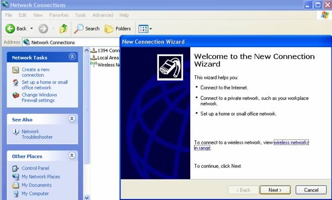The width and height of the screenshot is (332, 200).
Task: Click the green Back arrow icon
Action: pos(10,29)
